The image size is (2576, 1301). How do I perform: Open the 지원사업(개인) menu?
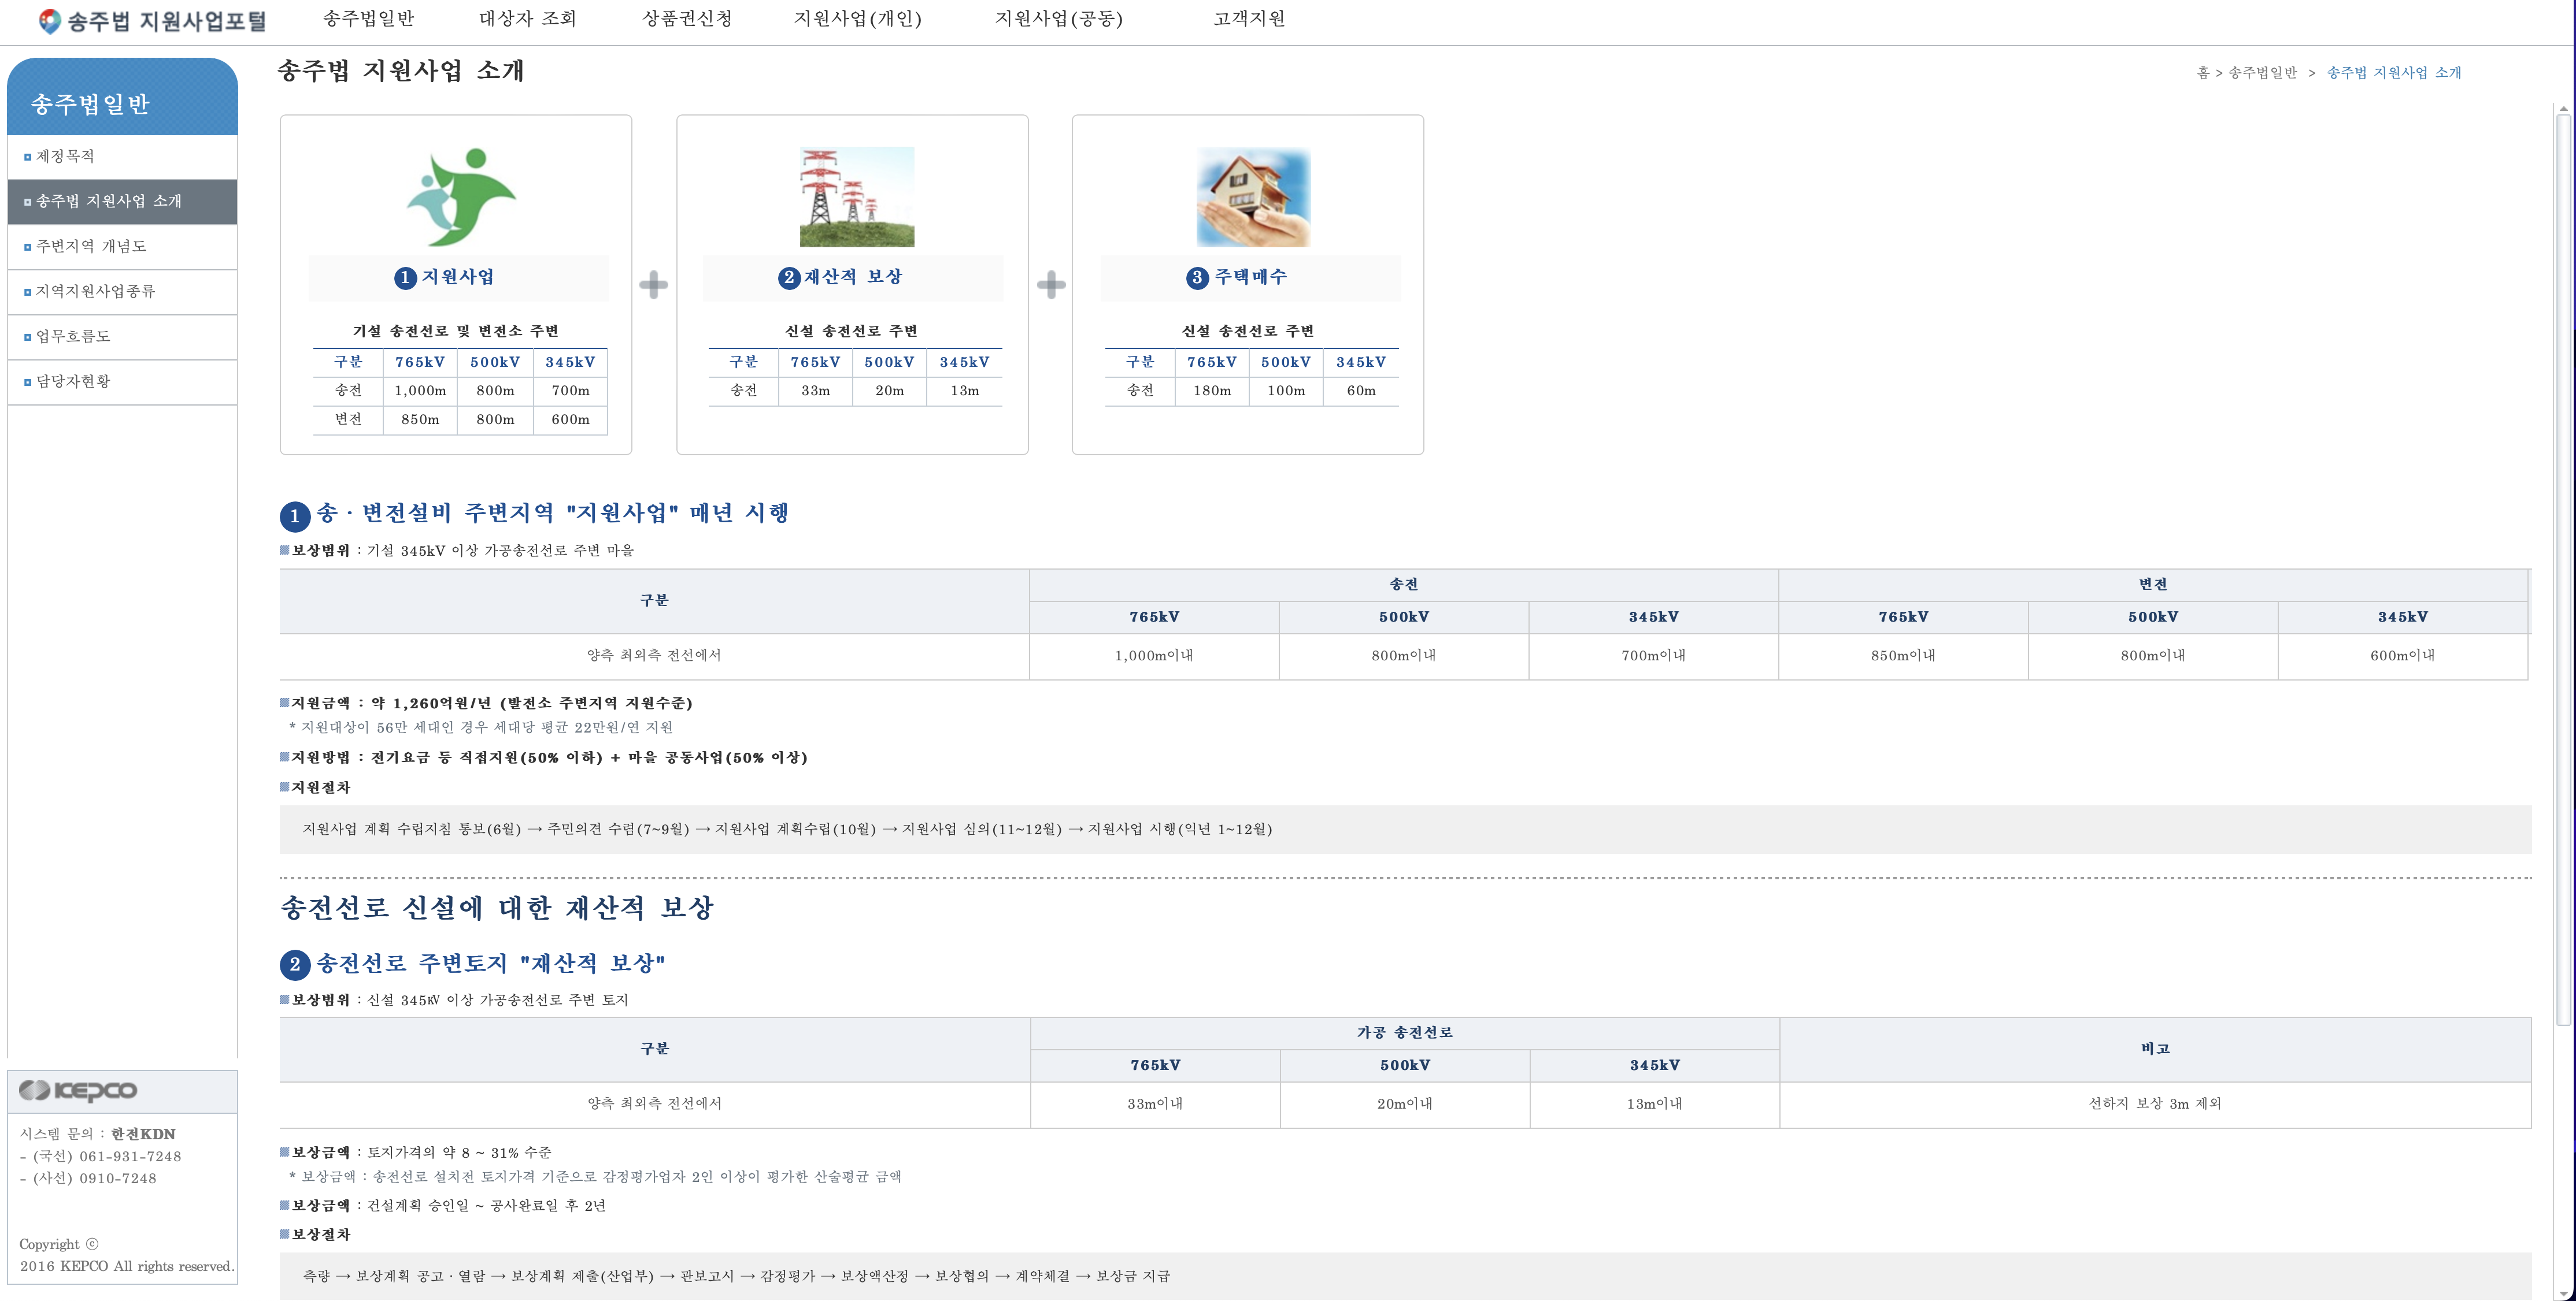tap(857, 19)
